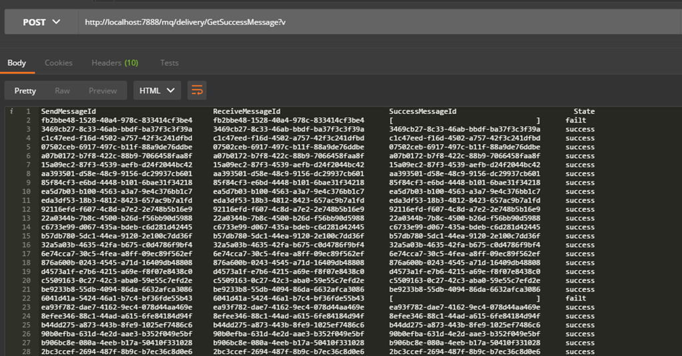
Task: Click empty brackets SuccessMessageId on line 22
Action: point(464,299)
